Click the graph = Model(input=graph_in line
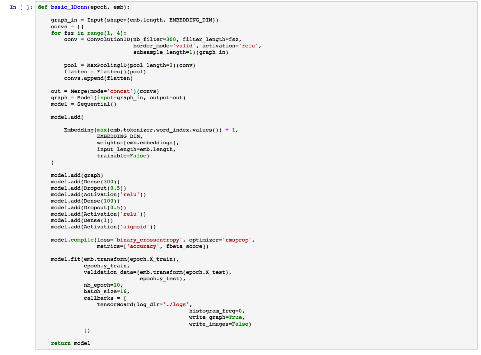481x355 pixels. pyautogui.click(x=118, y=98)
